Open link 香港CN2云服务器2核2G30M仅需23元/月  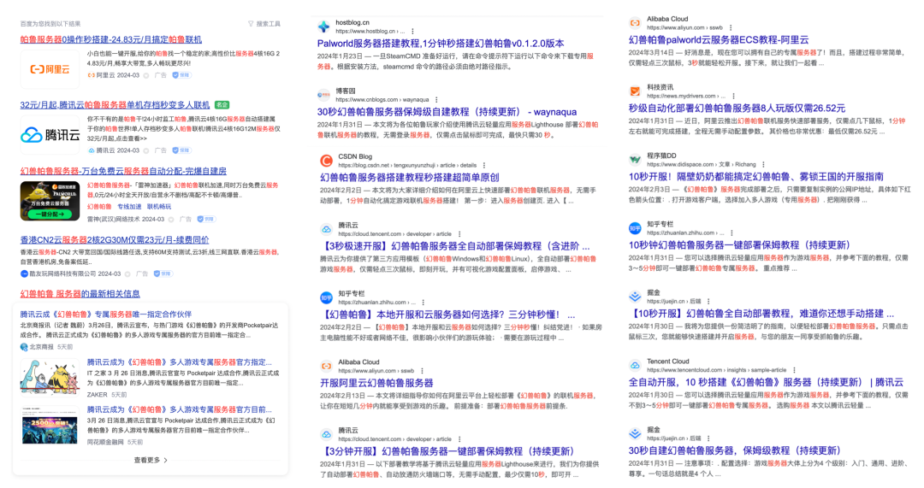coord(115,239)
